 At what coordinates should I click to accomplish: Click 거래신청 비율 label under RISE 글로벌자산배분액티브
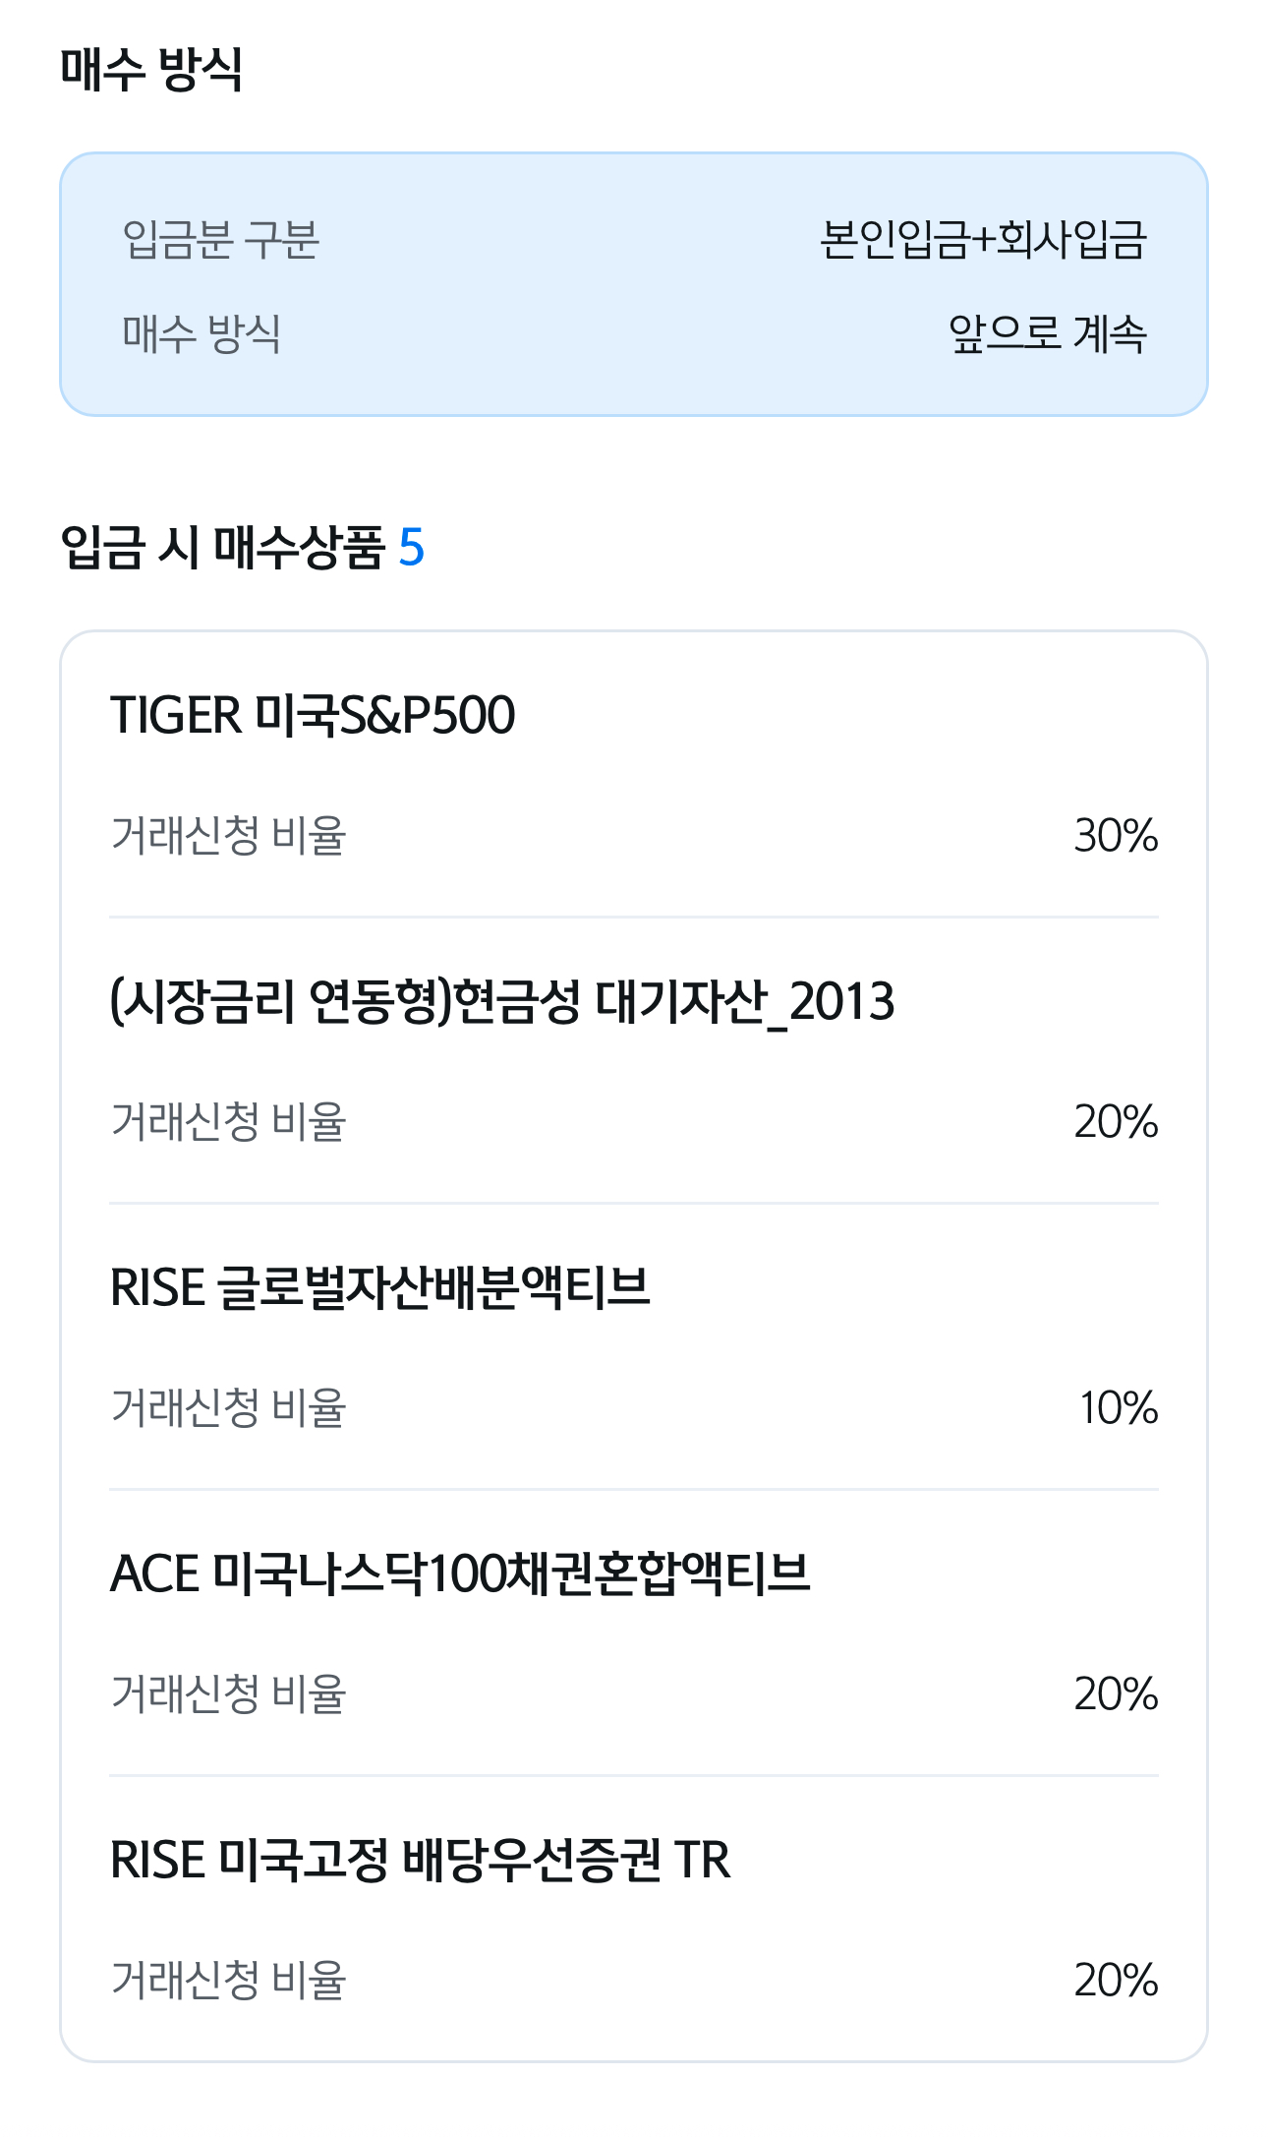228,1407
